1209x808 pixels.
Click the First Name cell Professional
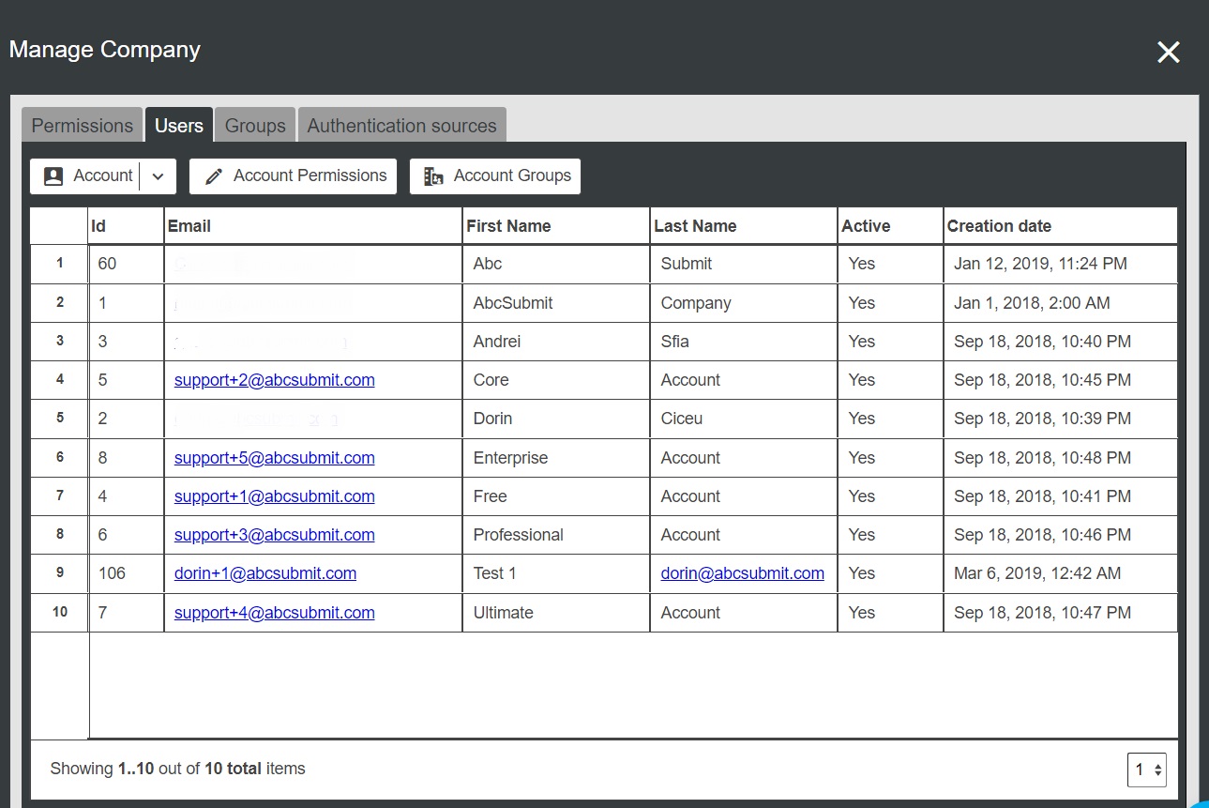518,535
